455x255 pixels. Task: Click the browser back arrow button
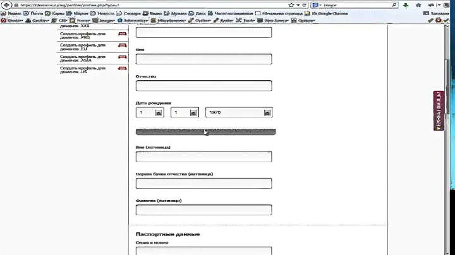6,5
